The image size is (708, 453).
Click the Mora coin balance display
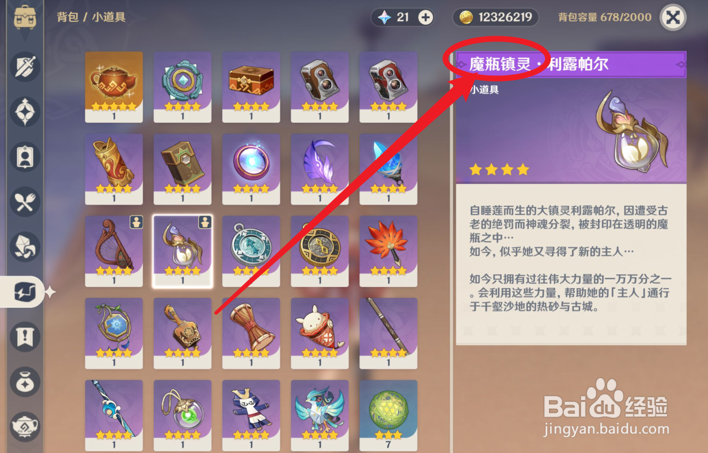pos(495,17)
